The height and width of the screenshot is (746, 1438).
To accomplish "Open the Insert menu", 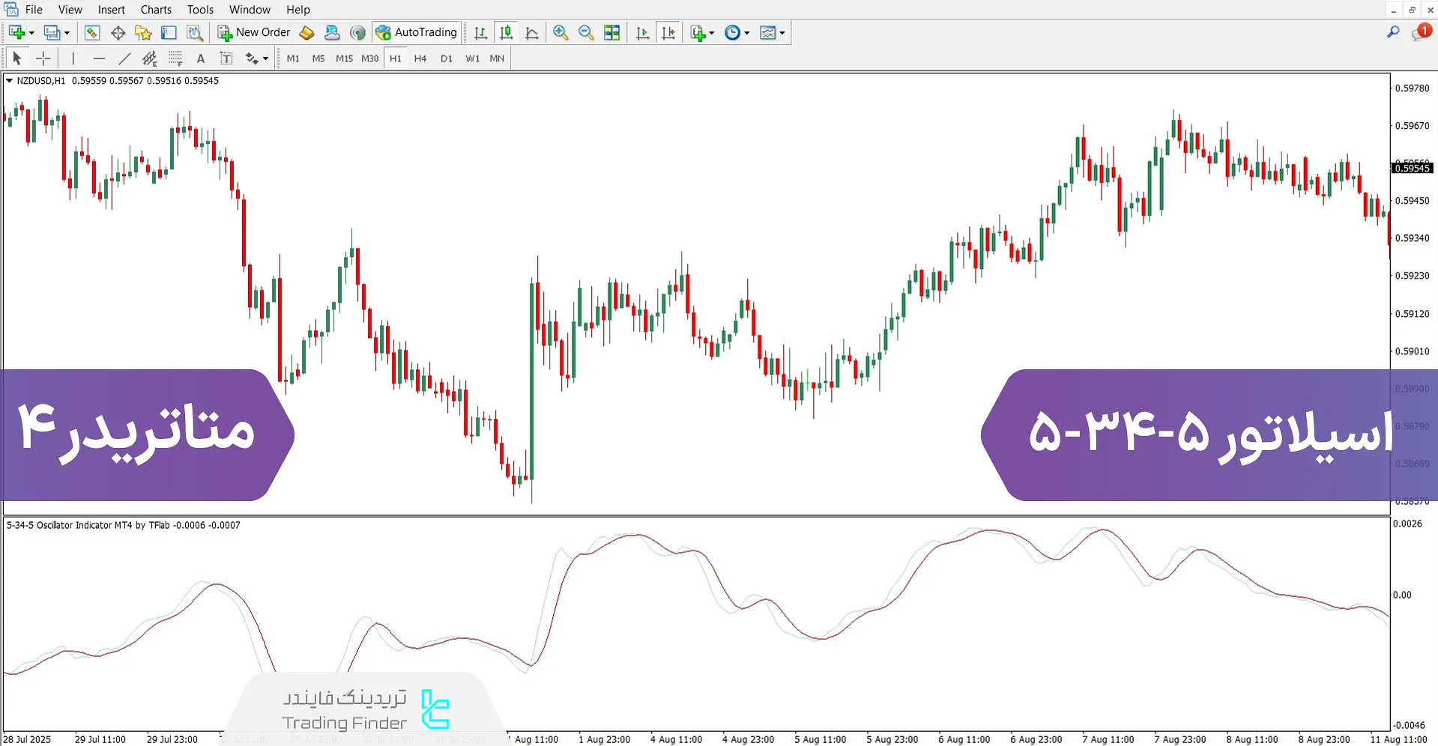I will point(111,10).
